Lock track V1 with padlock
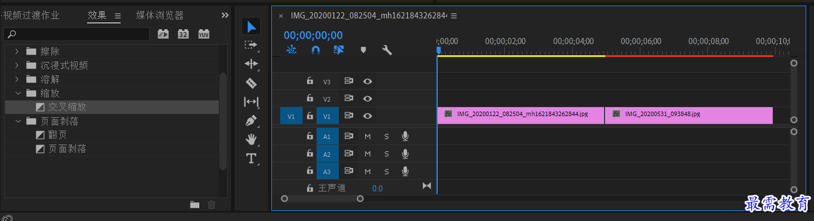Image resolution: width=814 pixels, height=221 pixels. (x=310, y=116)
